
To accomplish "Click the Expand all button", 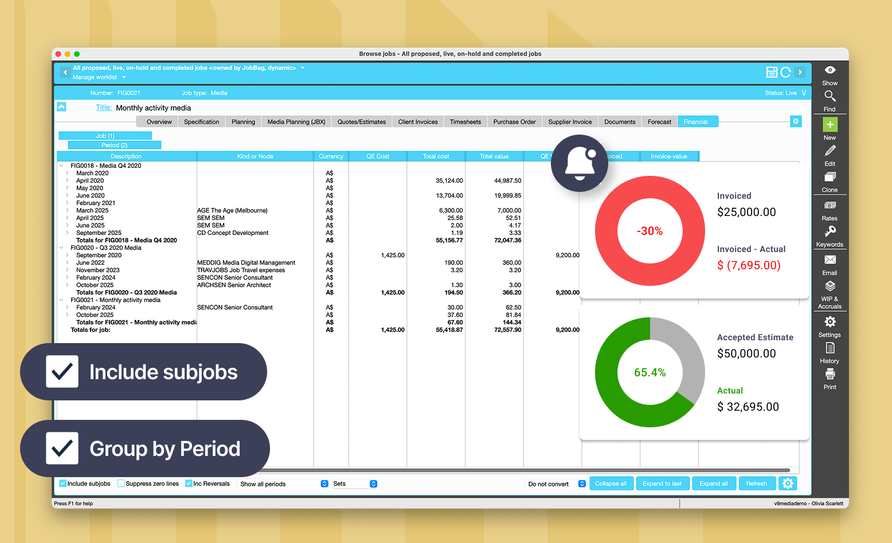I will [714, 483].
